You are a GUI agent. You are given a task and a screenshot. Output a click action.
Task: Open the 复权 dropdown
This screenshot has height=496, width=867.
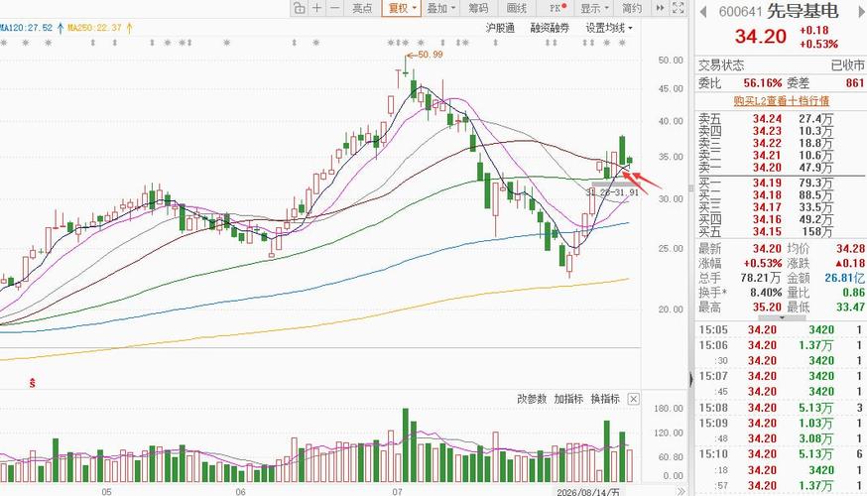[402, 8]
